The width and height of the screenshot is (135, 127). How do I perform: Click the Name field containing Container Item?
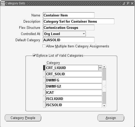[69, 15]
